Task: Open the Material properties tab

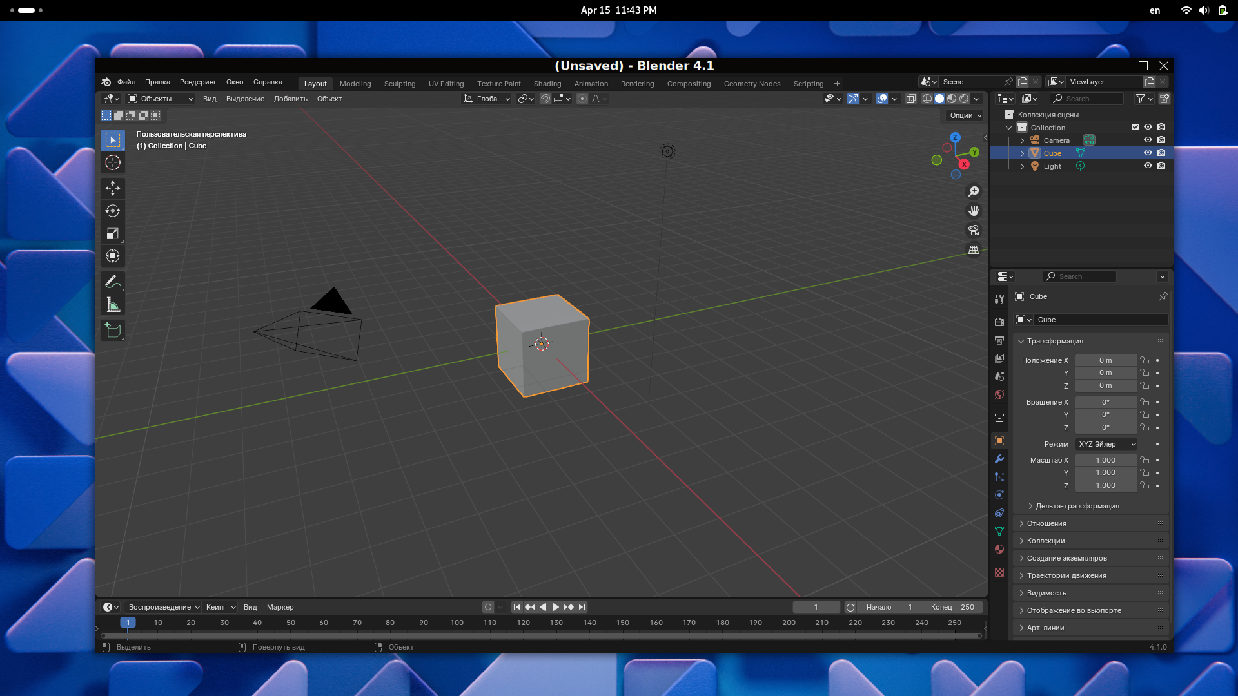Action: point(999,549)
